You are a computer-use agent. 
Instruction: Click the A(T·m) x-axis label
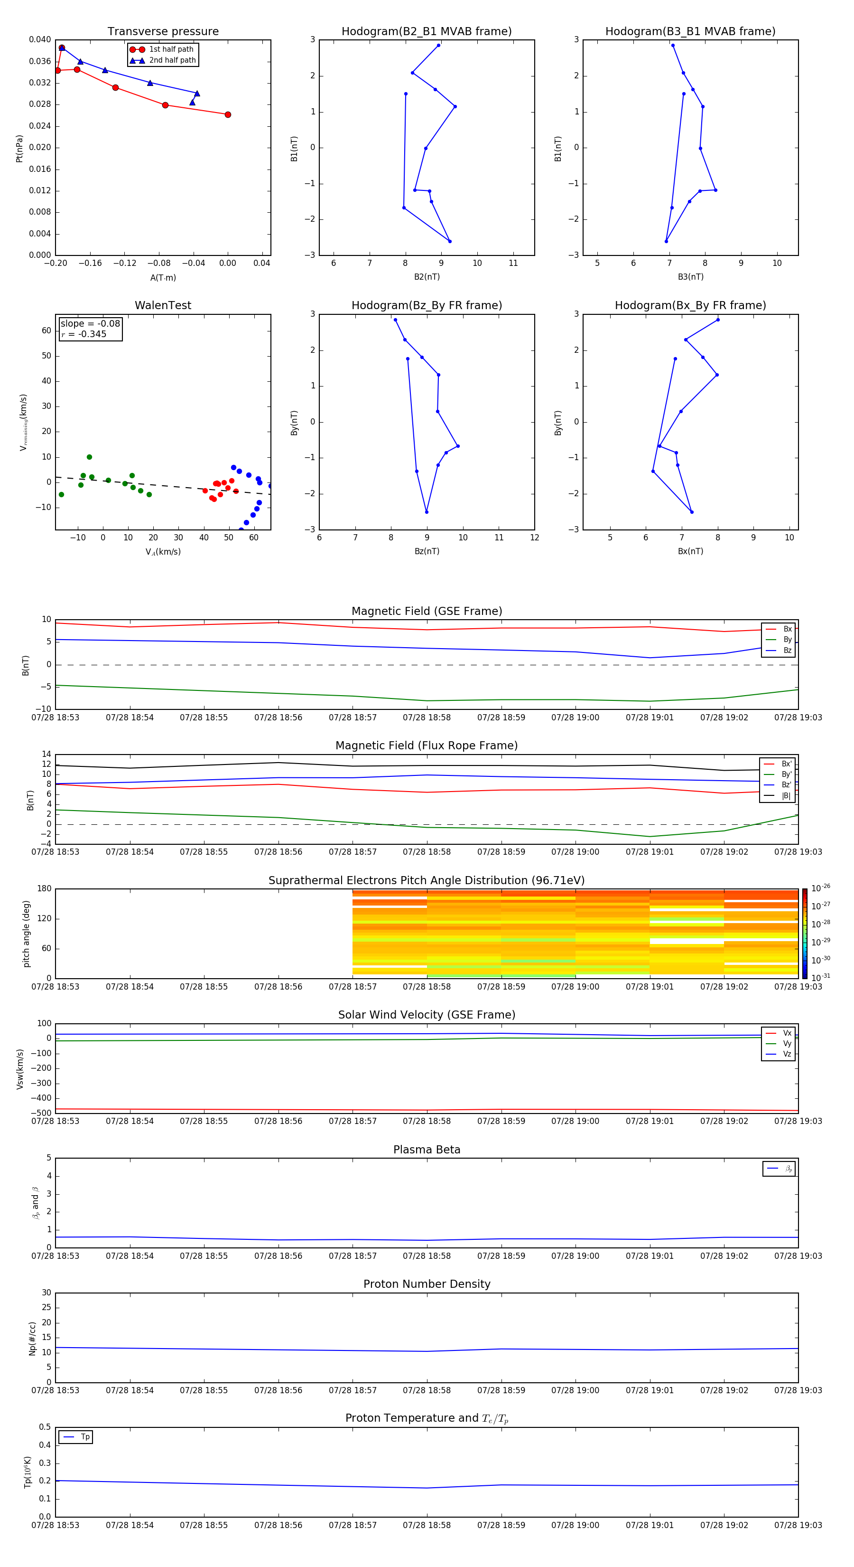(163, 278)
